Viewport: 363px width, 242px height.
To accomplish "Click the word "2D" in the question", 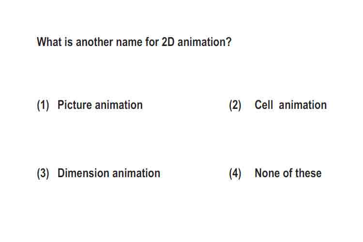I will 168,42.
